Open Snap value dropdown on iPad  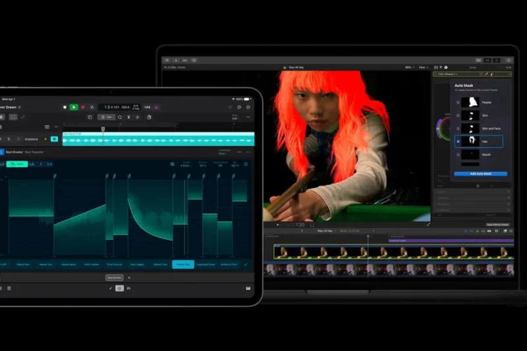tap(235, 117)
